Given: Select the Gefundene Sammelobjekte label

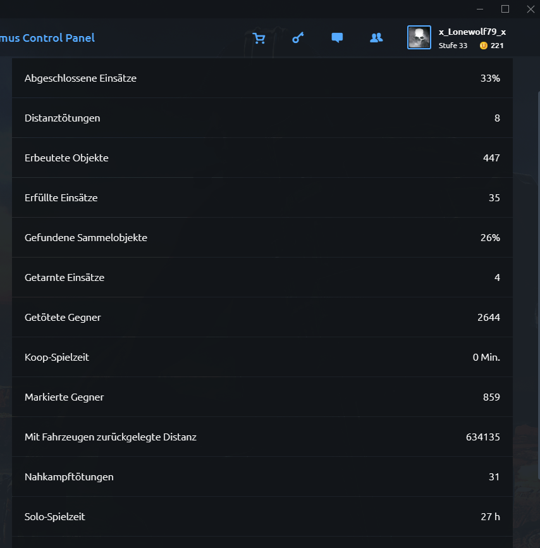Looking at the screenshot, I should click(86, 238).
